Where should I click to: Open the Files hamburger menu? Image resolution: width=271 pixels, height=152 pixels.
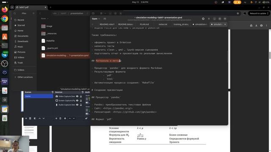click(x=33, y=14)
